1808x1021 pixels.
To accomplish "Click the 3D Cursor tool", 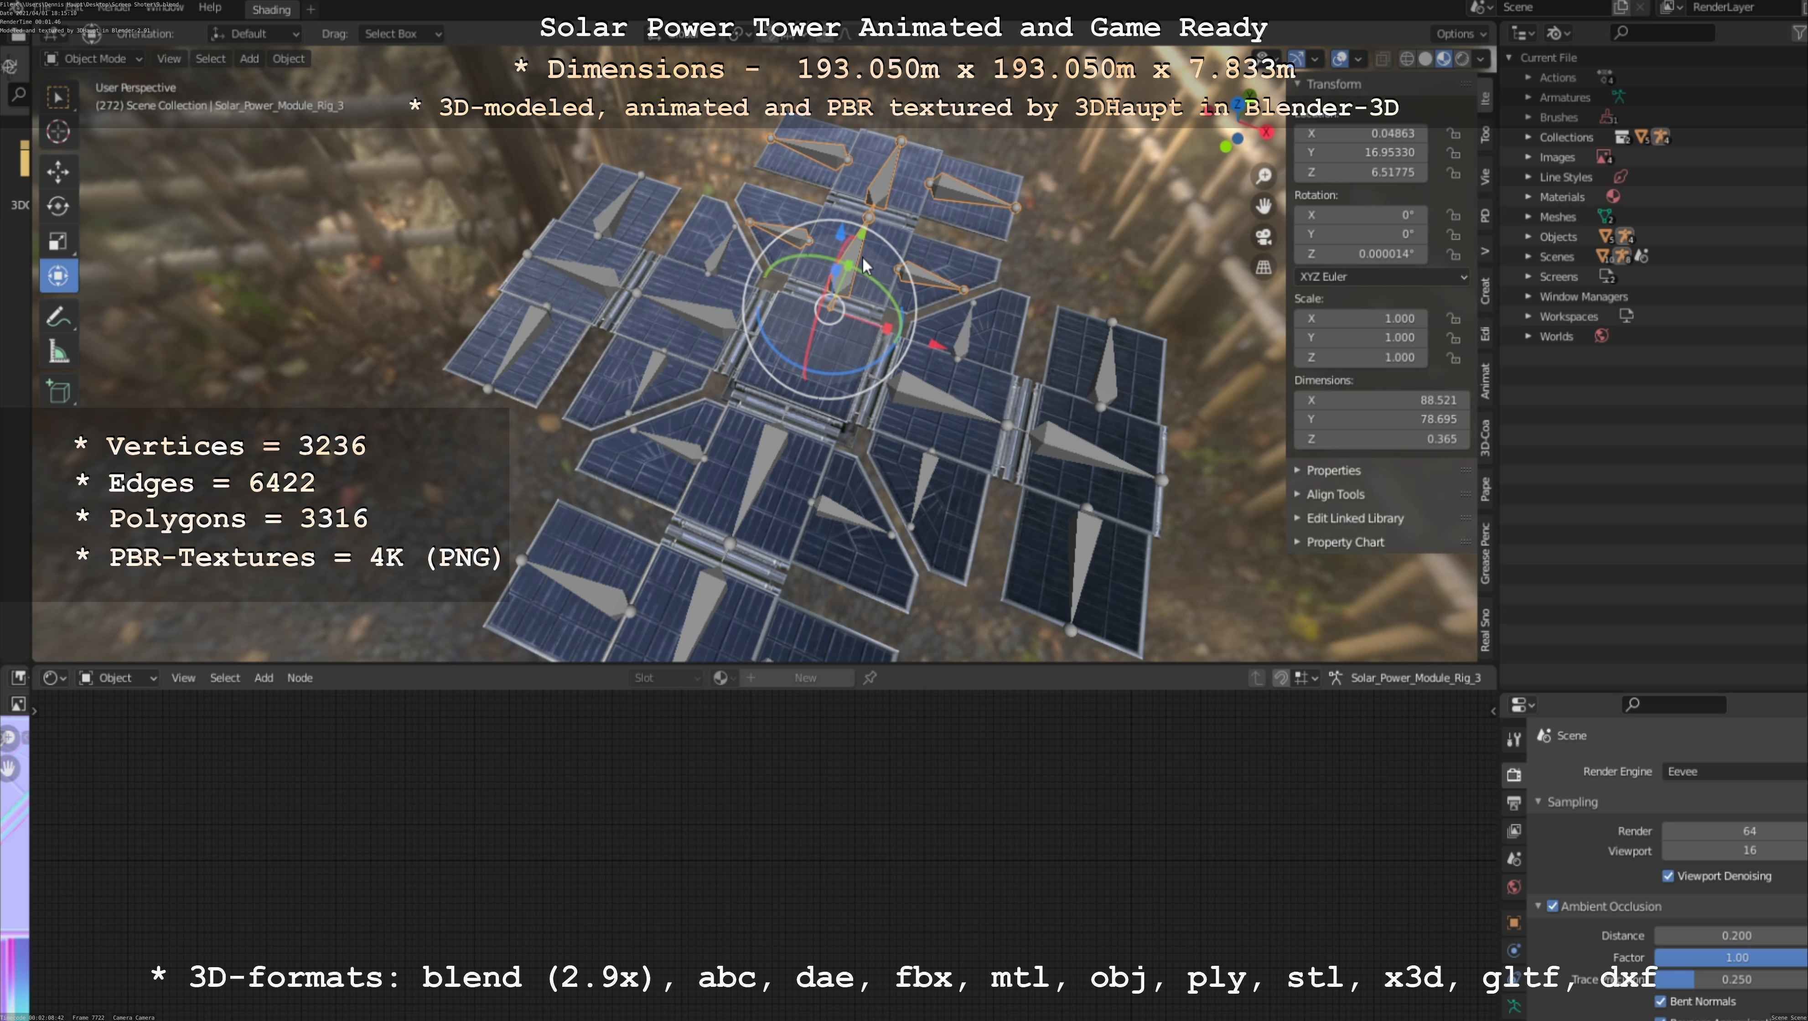I will (x=58, y=132).
